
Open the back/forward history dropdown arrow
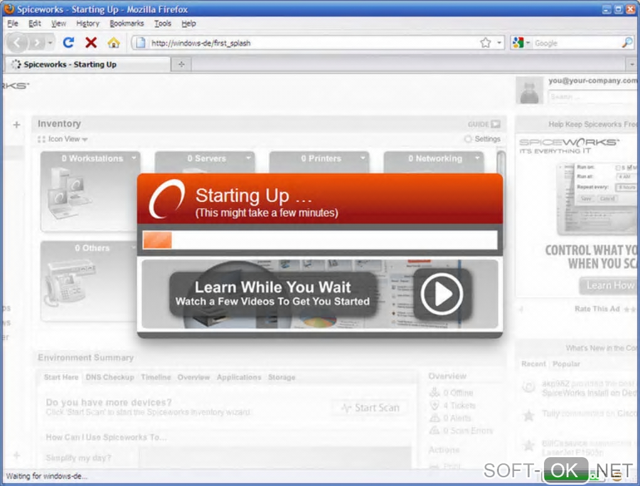50,43
